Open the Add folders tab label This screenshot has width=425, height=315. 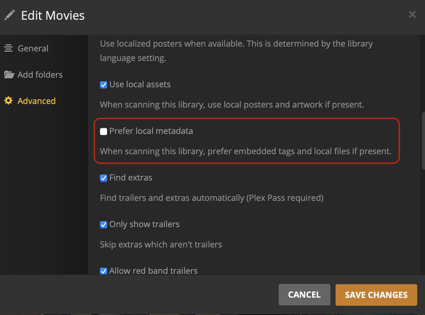[40, 74]
